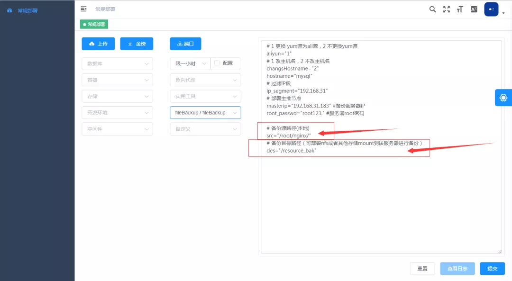Screen dimensions: 512x281
Task: Open the 开发环境 dropdown
Action: click(x=117, y=113)
